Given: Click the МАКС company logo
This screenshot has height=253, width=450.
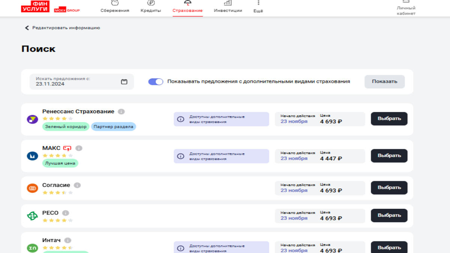Looking at the screenshot, I should 33,156.
